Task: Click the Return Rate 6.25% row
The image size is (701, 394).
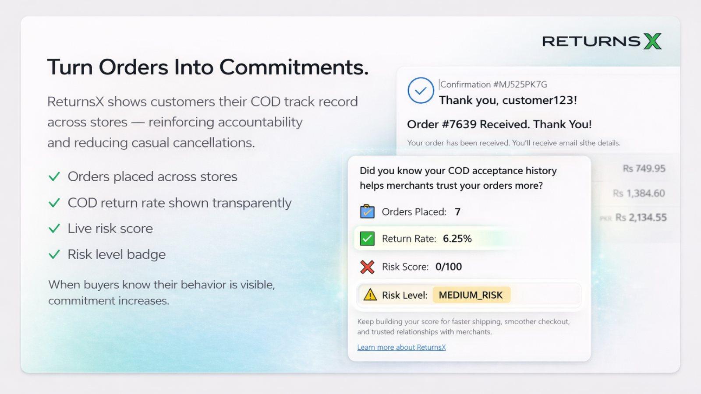Action: (x=427, y=239)
